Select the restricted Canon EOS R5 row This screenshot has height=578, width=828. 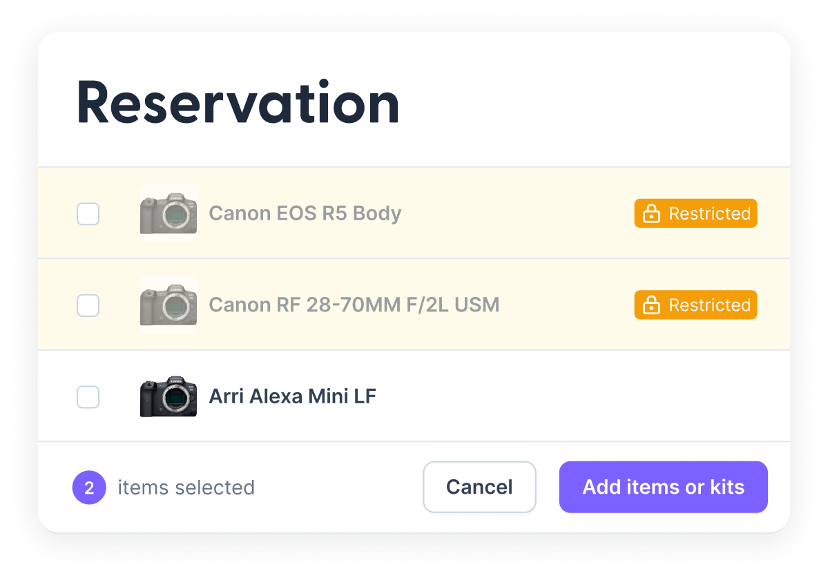(x=414, y=213)
